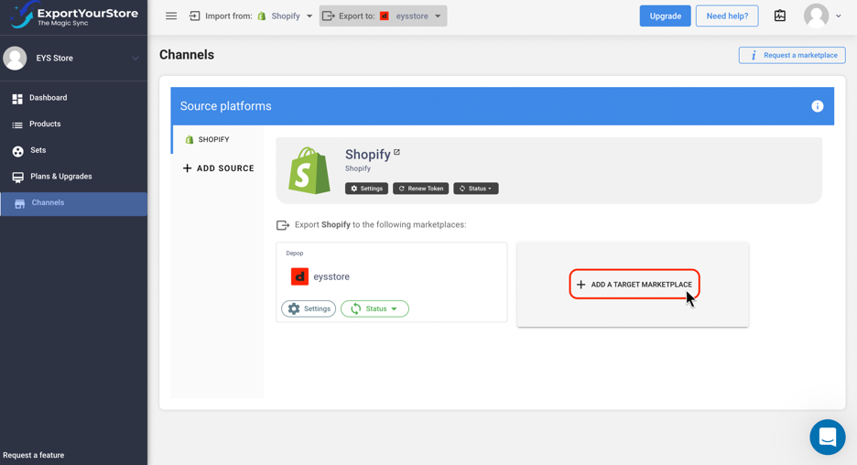
Task: Open the Shopify external link icon
Action: 396,153
